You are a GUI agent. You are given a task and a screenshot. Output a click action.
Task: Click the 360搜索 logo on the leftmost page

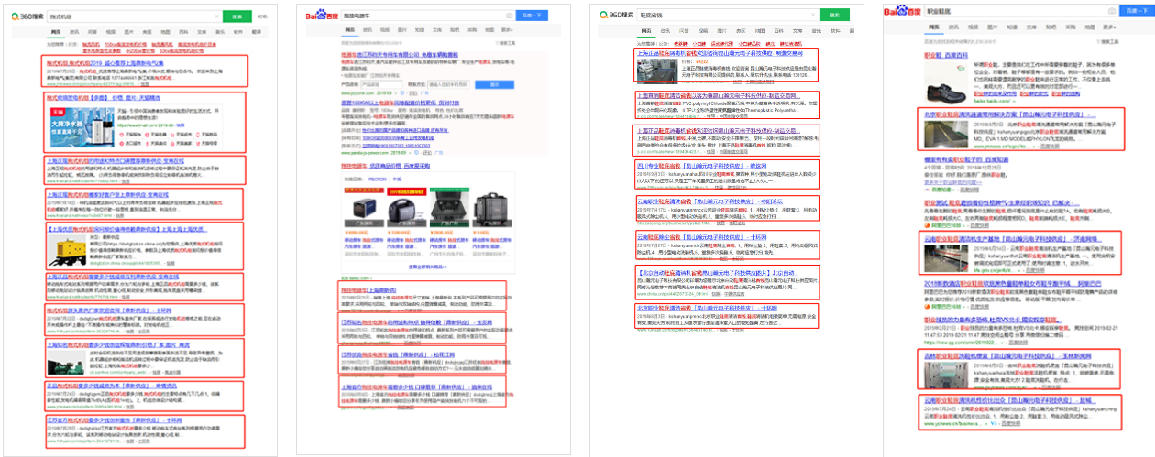[x=27, y=16]
